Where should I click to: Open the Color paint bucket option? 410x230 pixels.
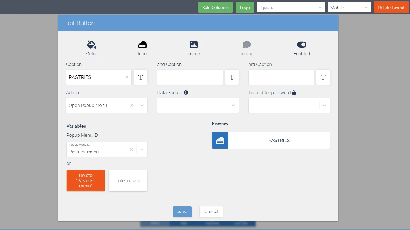point(91,48)
